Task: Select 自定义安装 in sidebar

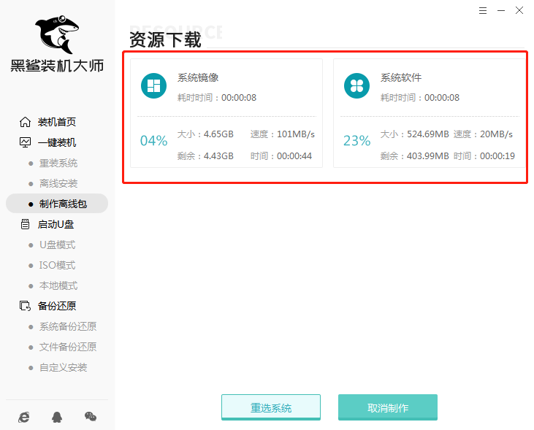Action: (63, 367)
